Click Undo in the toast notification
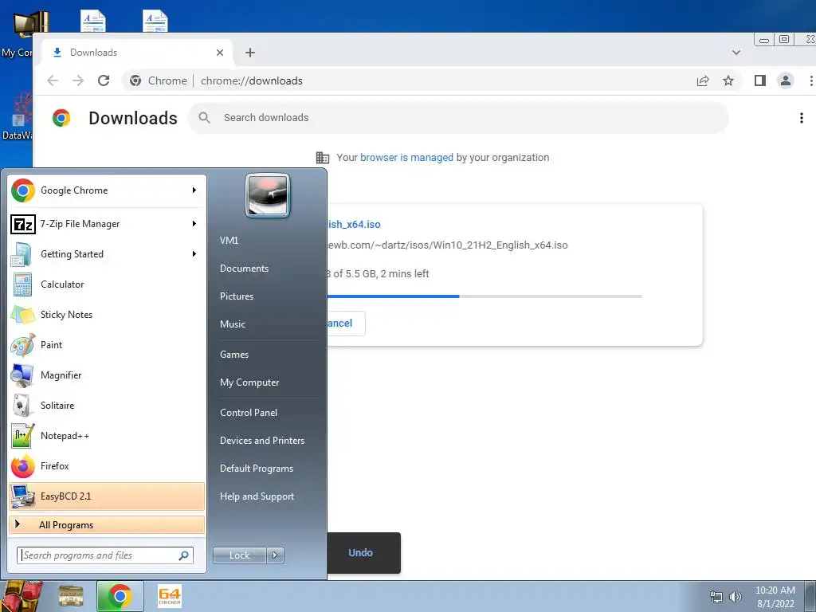Viewport: 816px width, 612px height. tap(361, 553)
